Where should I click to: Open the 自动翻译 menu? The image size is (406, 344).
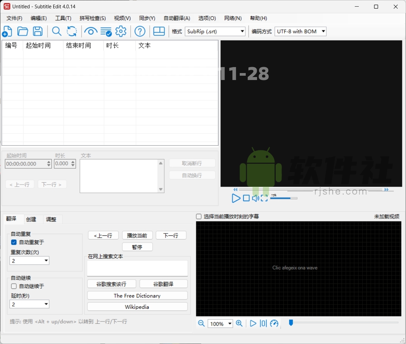point(177,18)
